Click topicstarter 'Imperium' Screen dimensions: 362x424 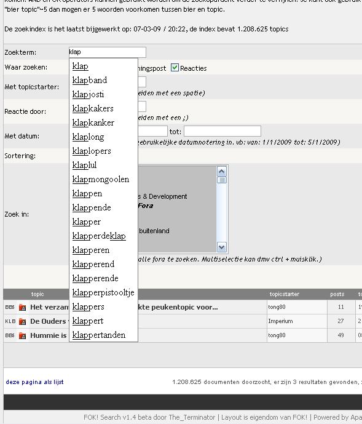point(280,321)
